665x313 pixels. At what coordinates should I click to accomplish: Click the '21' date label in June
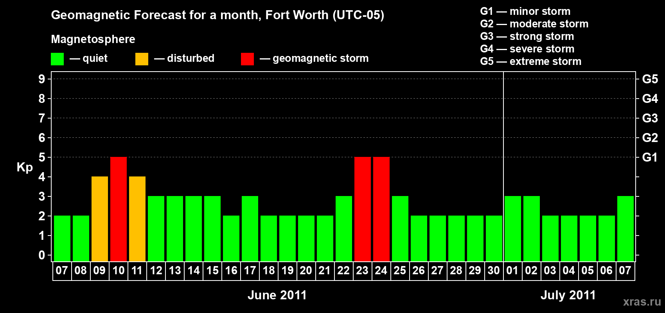[325, 271]
